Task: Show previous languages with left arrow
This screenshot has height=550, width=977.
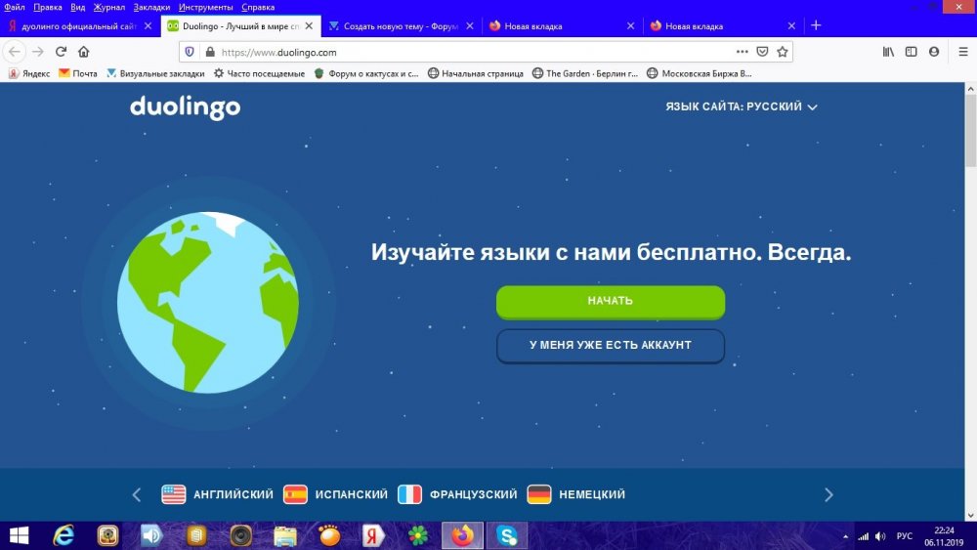Action: click(x=137, y=494)
